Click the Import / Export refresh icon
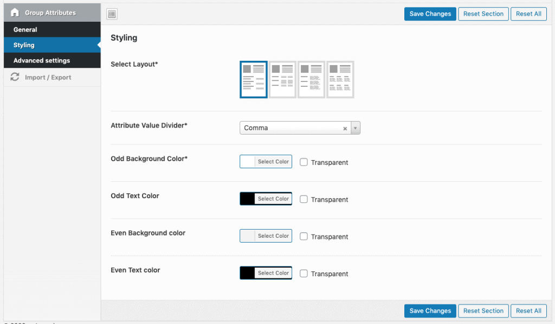Image resolution: width=555 pixels, height=324 pixels. click(15, 78)
